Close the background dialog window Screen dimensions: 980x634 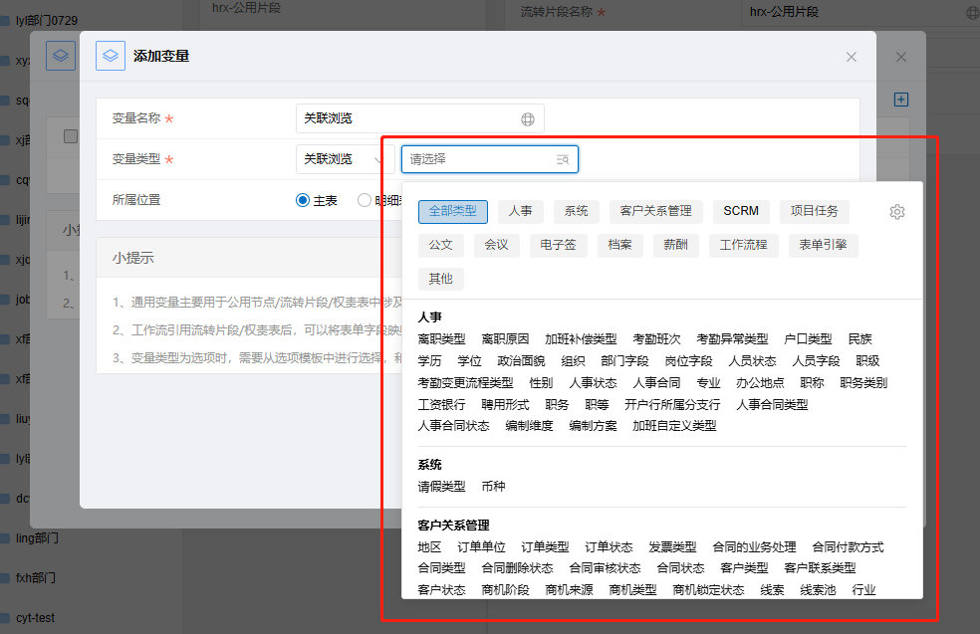(900, 57)
